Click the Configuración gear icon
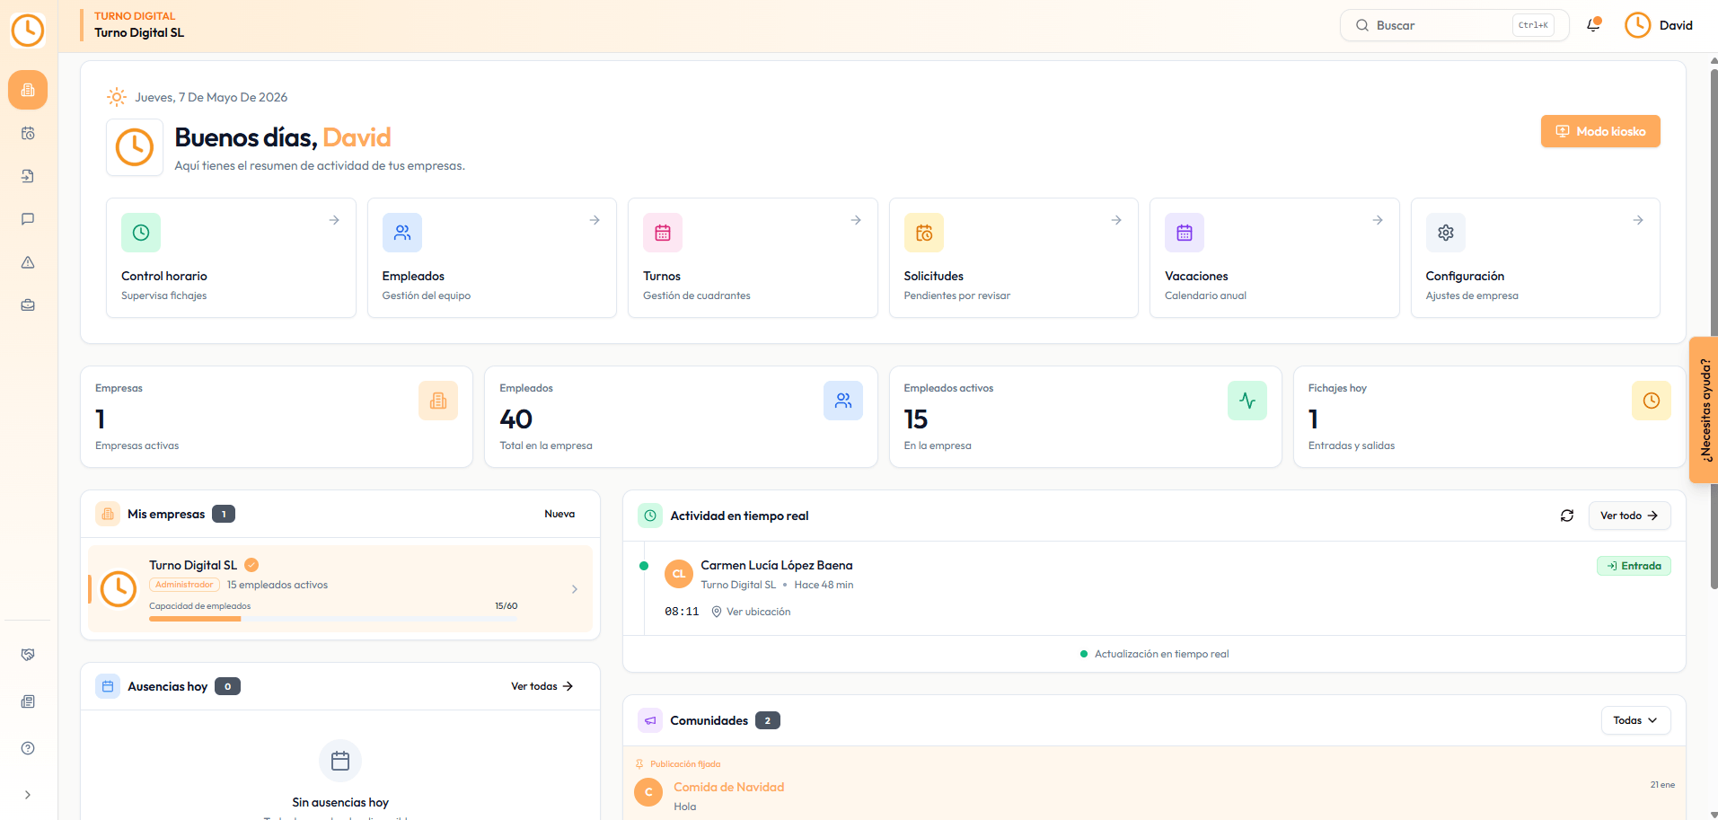This screenshot has width=1718, height=820. [x=1446, y=233]
